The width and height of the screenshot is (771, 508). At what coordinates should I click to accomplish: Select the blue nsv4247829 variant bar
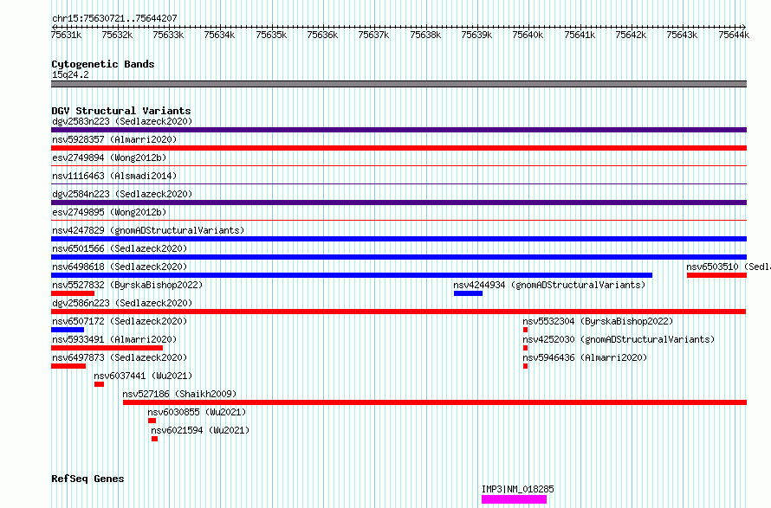tap(398, 239)
